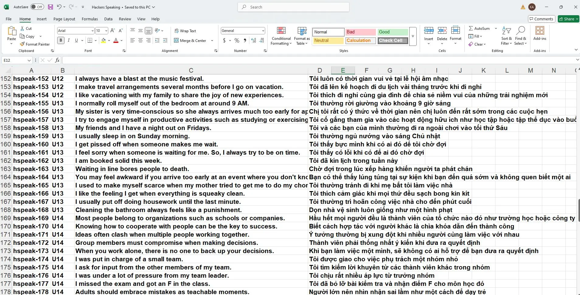
Task: Toggle Wrap Text for the cell
Action: [x=185, y=31]
